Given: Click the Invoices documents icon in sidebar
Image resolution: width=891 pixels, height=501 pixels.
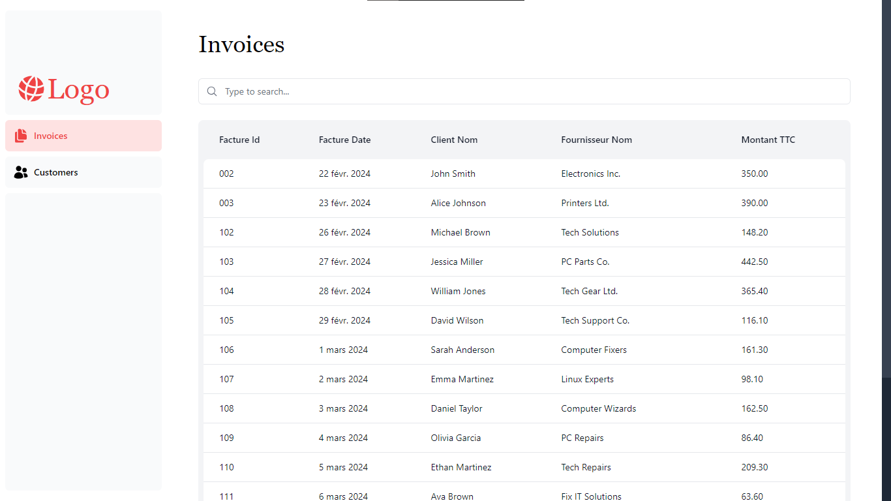Looking at the screenshot, I should 21,136.
